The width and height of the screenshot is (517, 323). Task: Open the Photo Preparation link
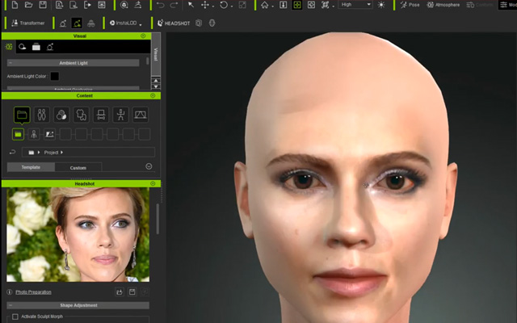(x=33, y=292)
